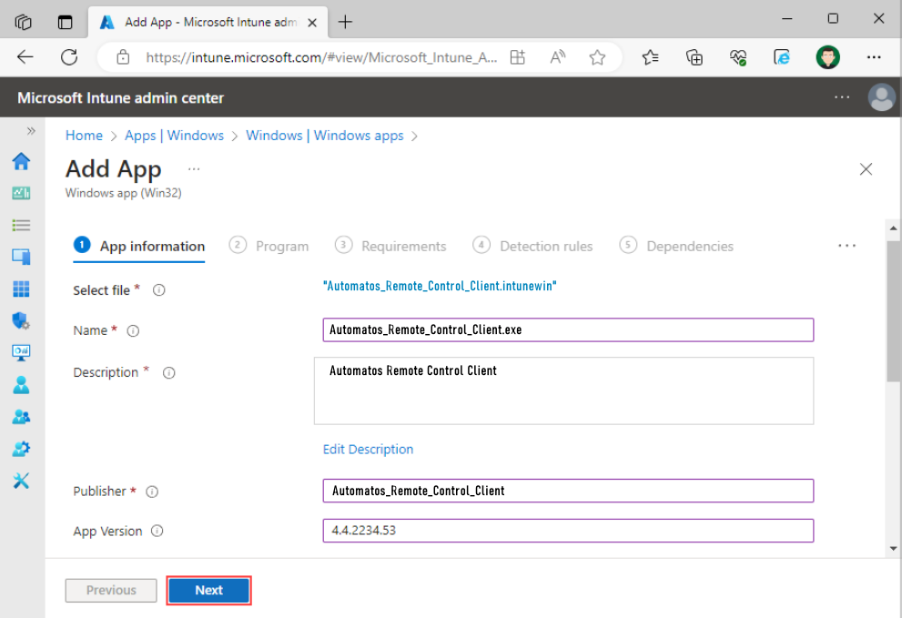902x618 pixels.
Task: Open Reports monitor icon in sidebar
Action: click(21, 353)
